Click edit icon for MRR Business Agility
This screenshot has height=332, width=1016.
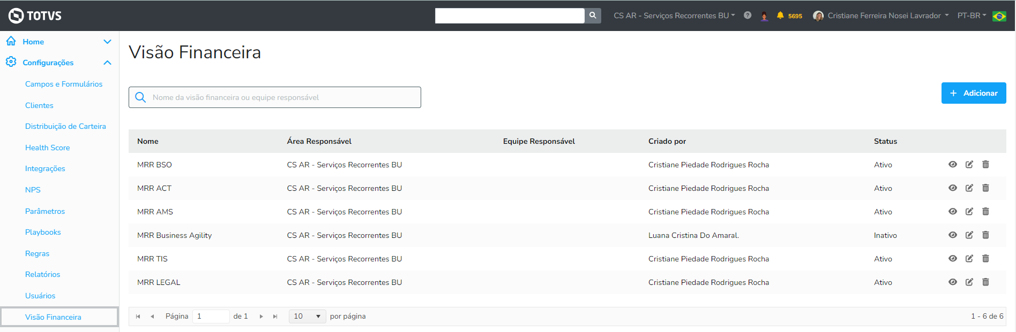coord(969,235)
